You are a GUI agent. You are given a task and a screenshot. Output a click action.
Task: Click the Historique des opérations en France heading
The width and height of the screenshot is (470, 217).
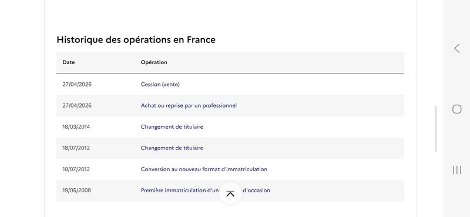click(x=136, y=39)
